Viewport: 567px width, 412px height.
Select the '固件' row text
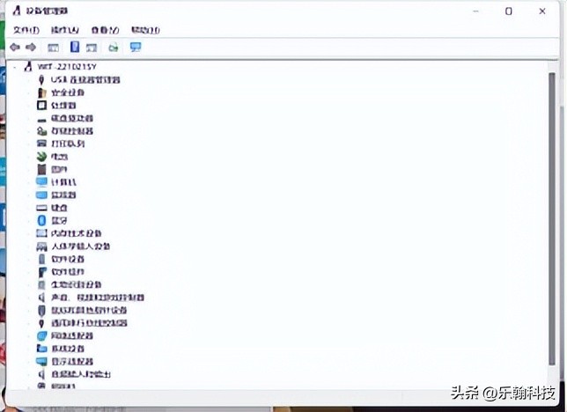point(59,169)
